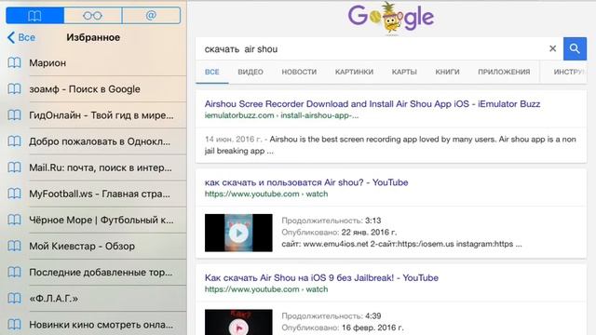Click the book icon beside Новинки кино
Screen dimensions: 596x335
click(15, 325)
